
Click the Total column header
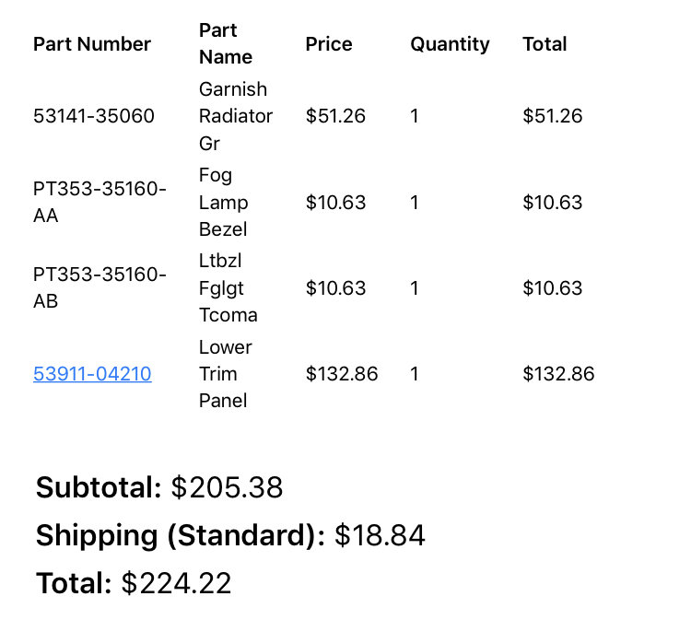coord(545,44)
